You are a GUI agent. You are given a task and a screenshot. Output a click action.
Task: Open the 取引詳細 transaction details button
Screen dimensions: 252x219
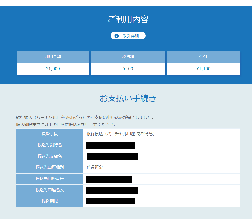pyautogui.click(x=128, y=36)
